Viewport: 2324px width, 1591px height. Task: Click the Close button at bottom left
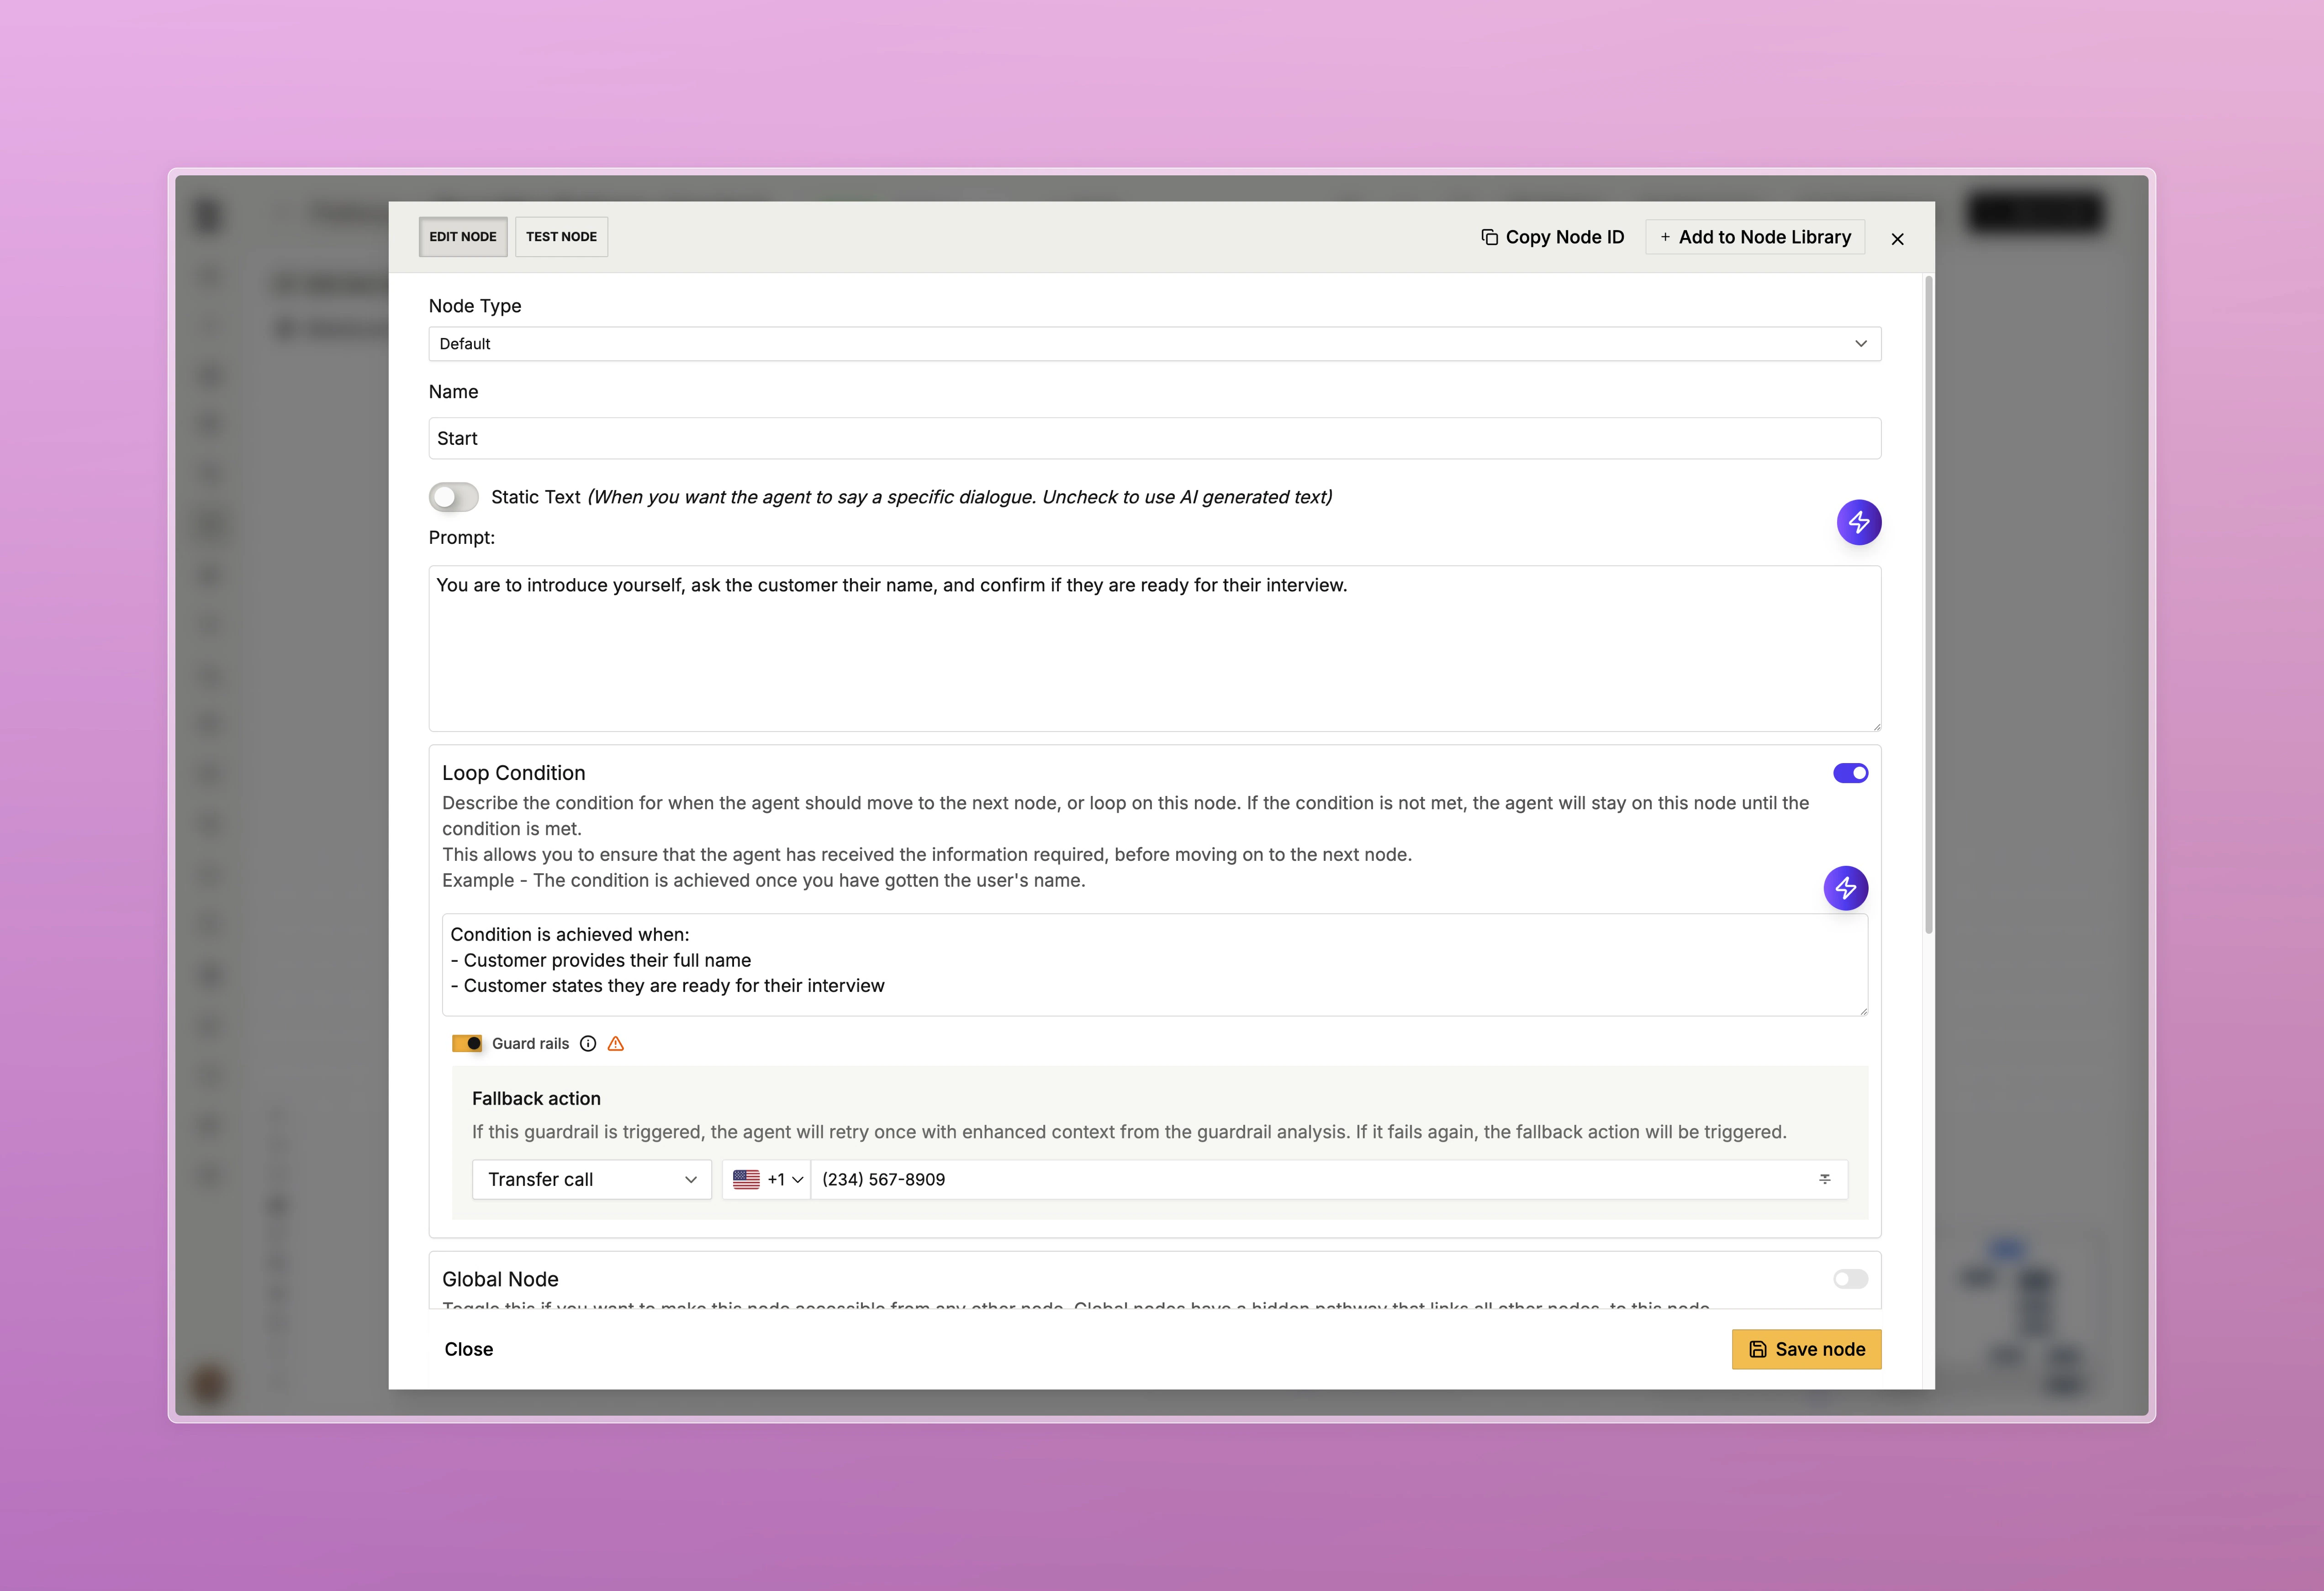469,1349
